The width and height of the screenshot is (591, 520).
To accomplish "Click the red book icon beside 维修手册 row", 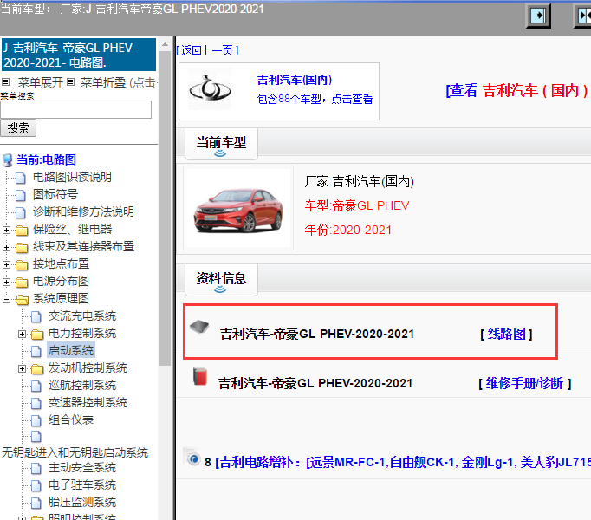I will (200, 376).
